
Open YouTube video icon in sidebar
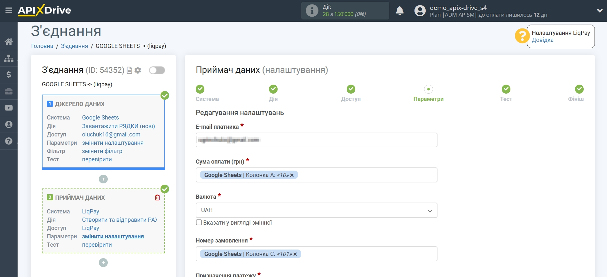(x=9, y=108)
